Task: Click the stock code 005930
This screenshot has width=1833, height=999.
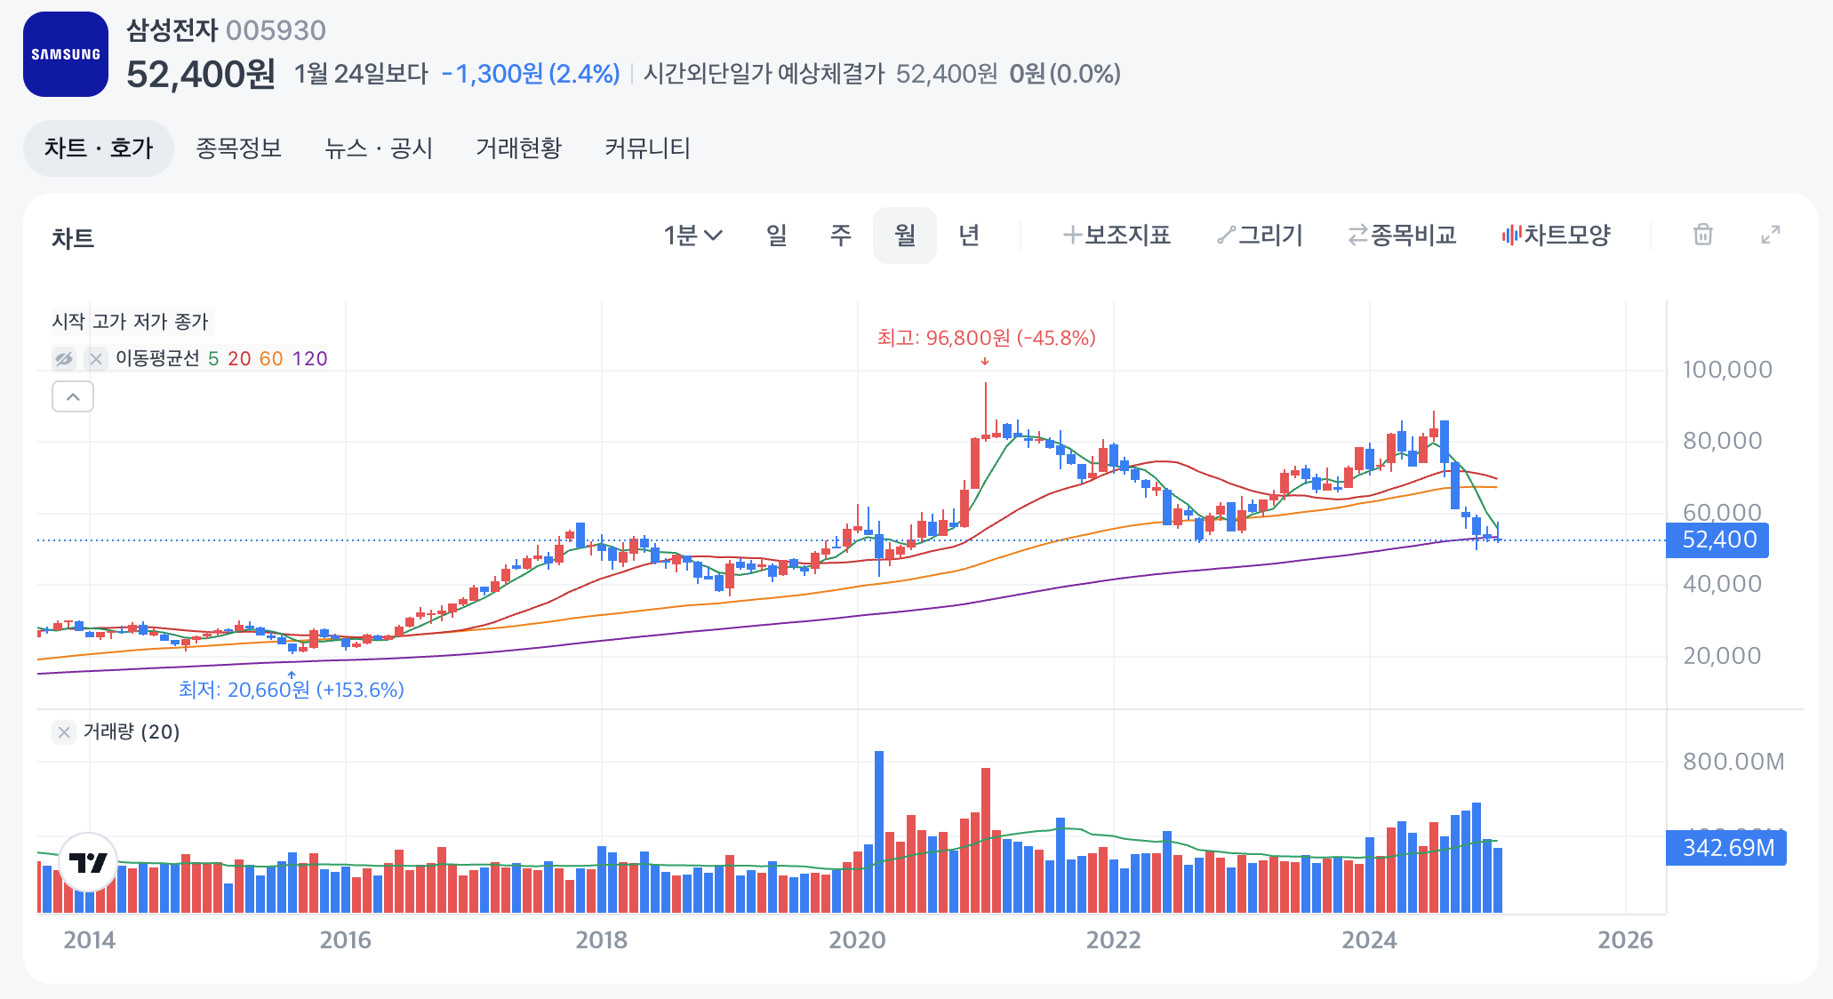Action: click(x=276, y=30)
